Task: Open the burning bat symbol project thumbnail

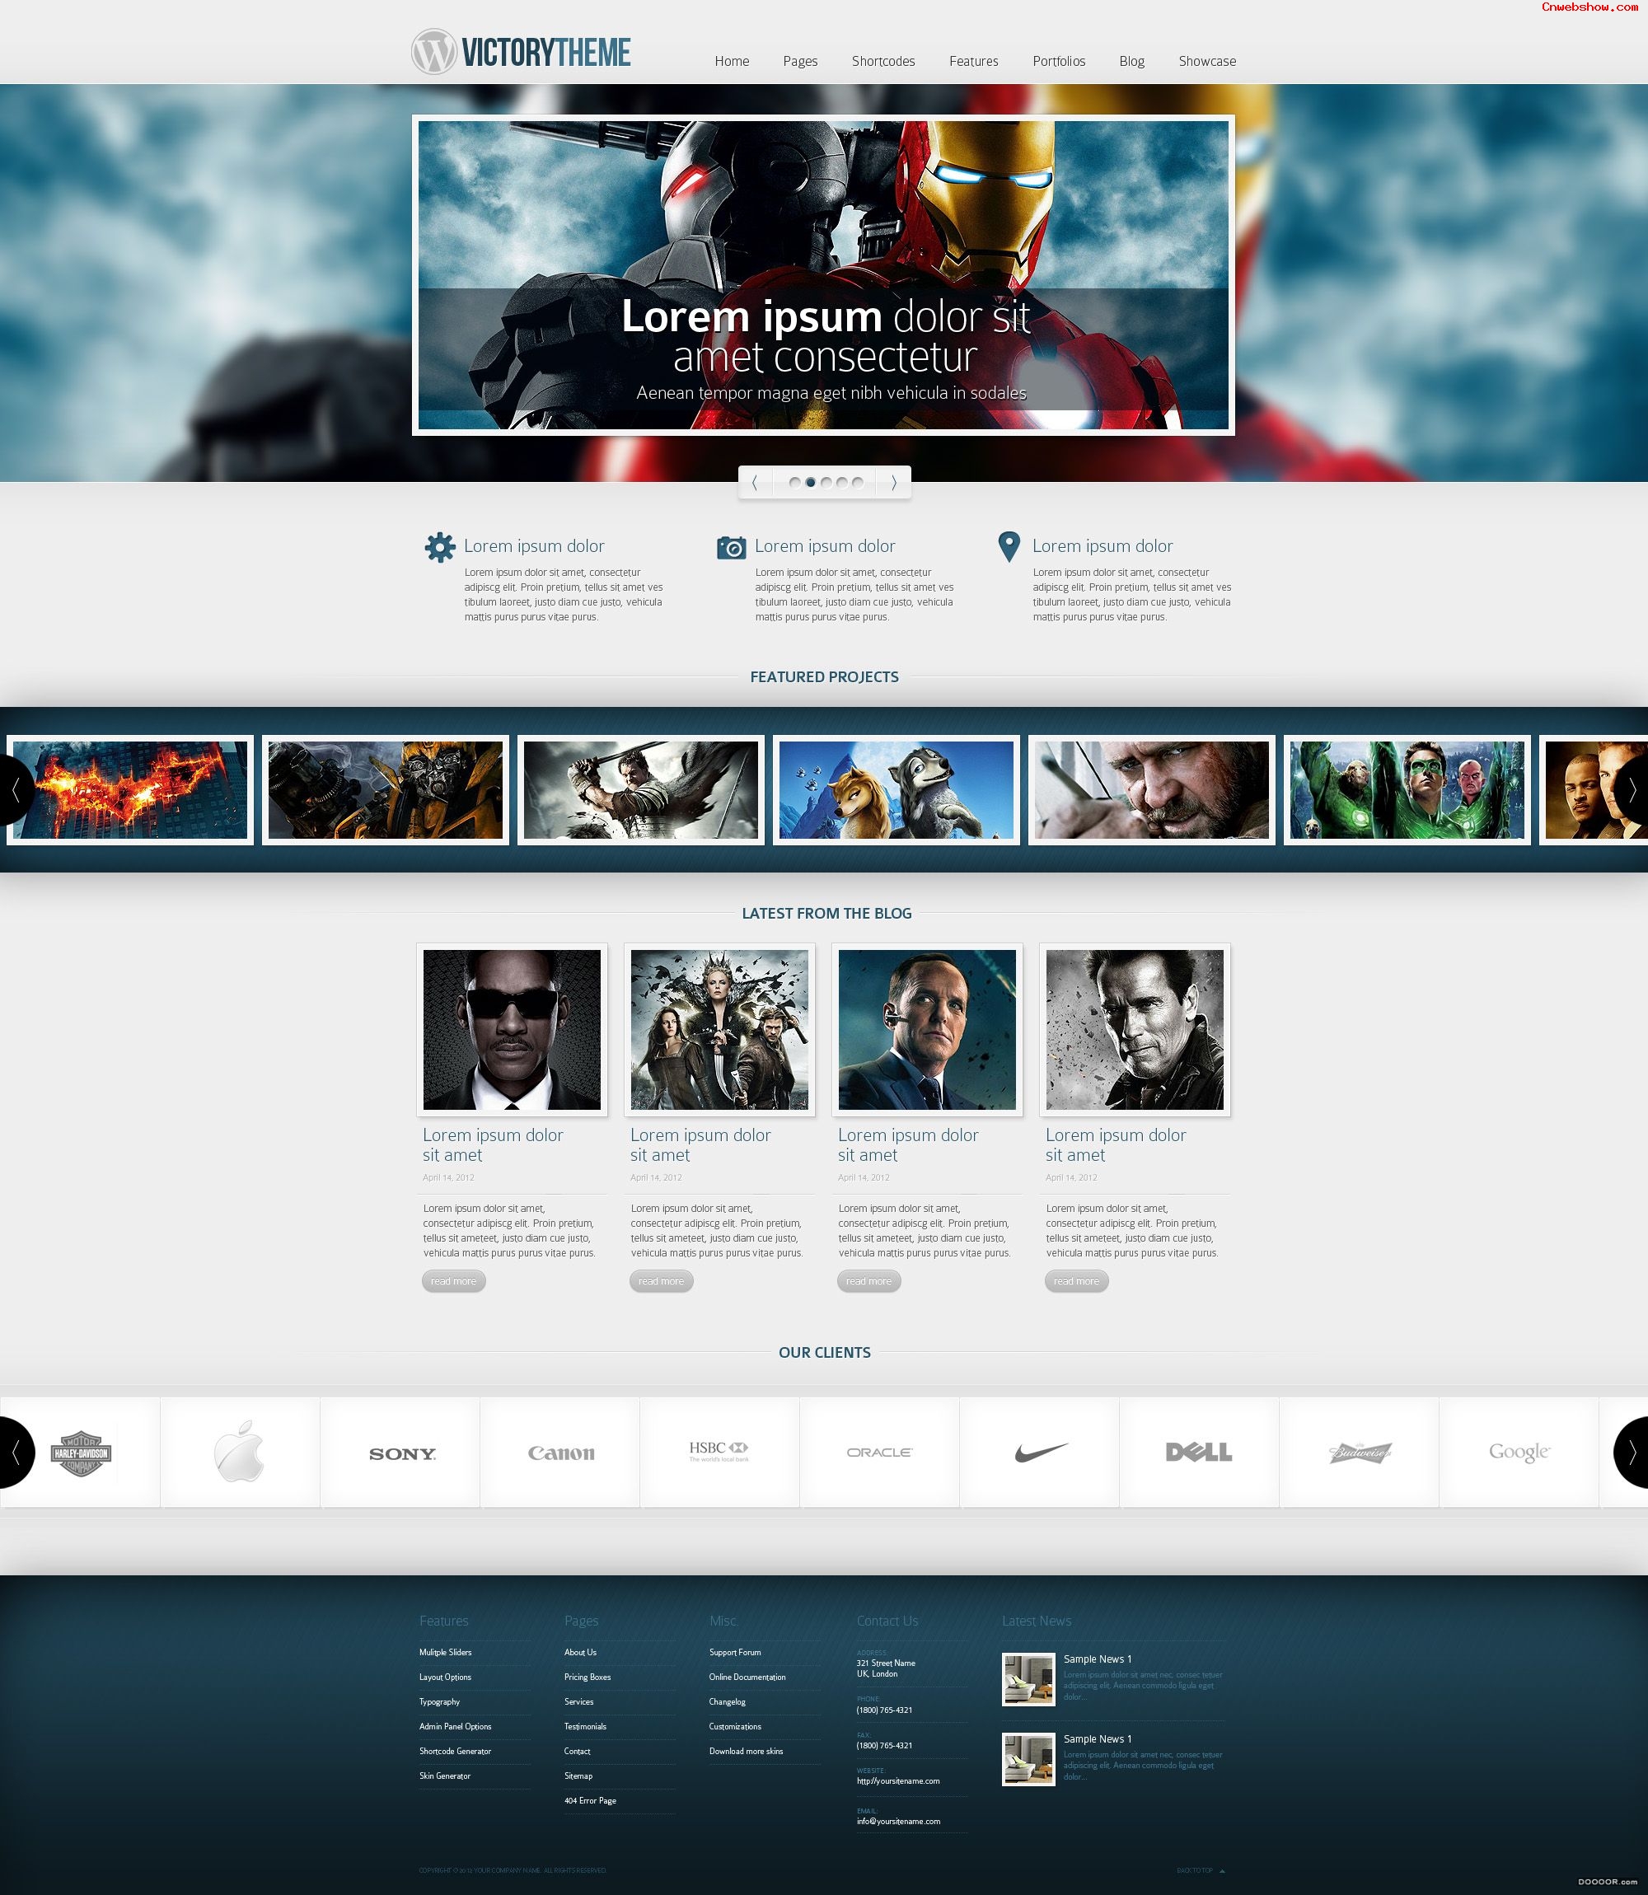Action: click(x=129, y=790)
